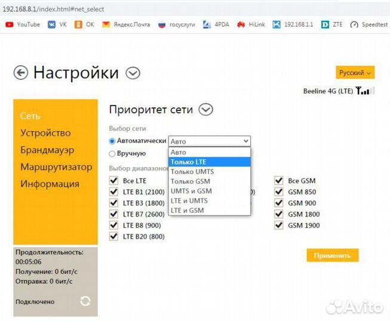This screenshot has height=322, width=390.
Task: Click the Получение: 0 бит/с text
Action: tap(46, 271)
